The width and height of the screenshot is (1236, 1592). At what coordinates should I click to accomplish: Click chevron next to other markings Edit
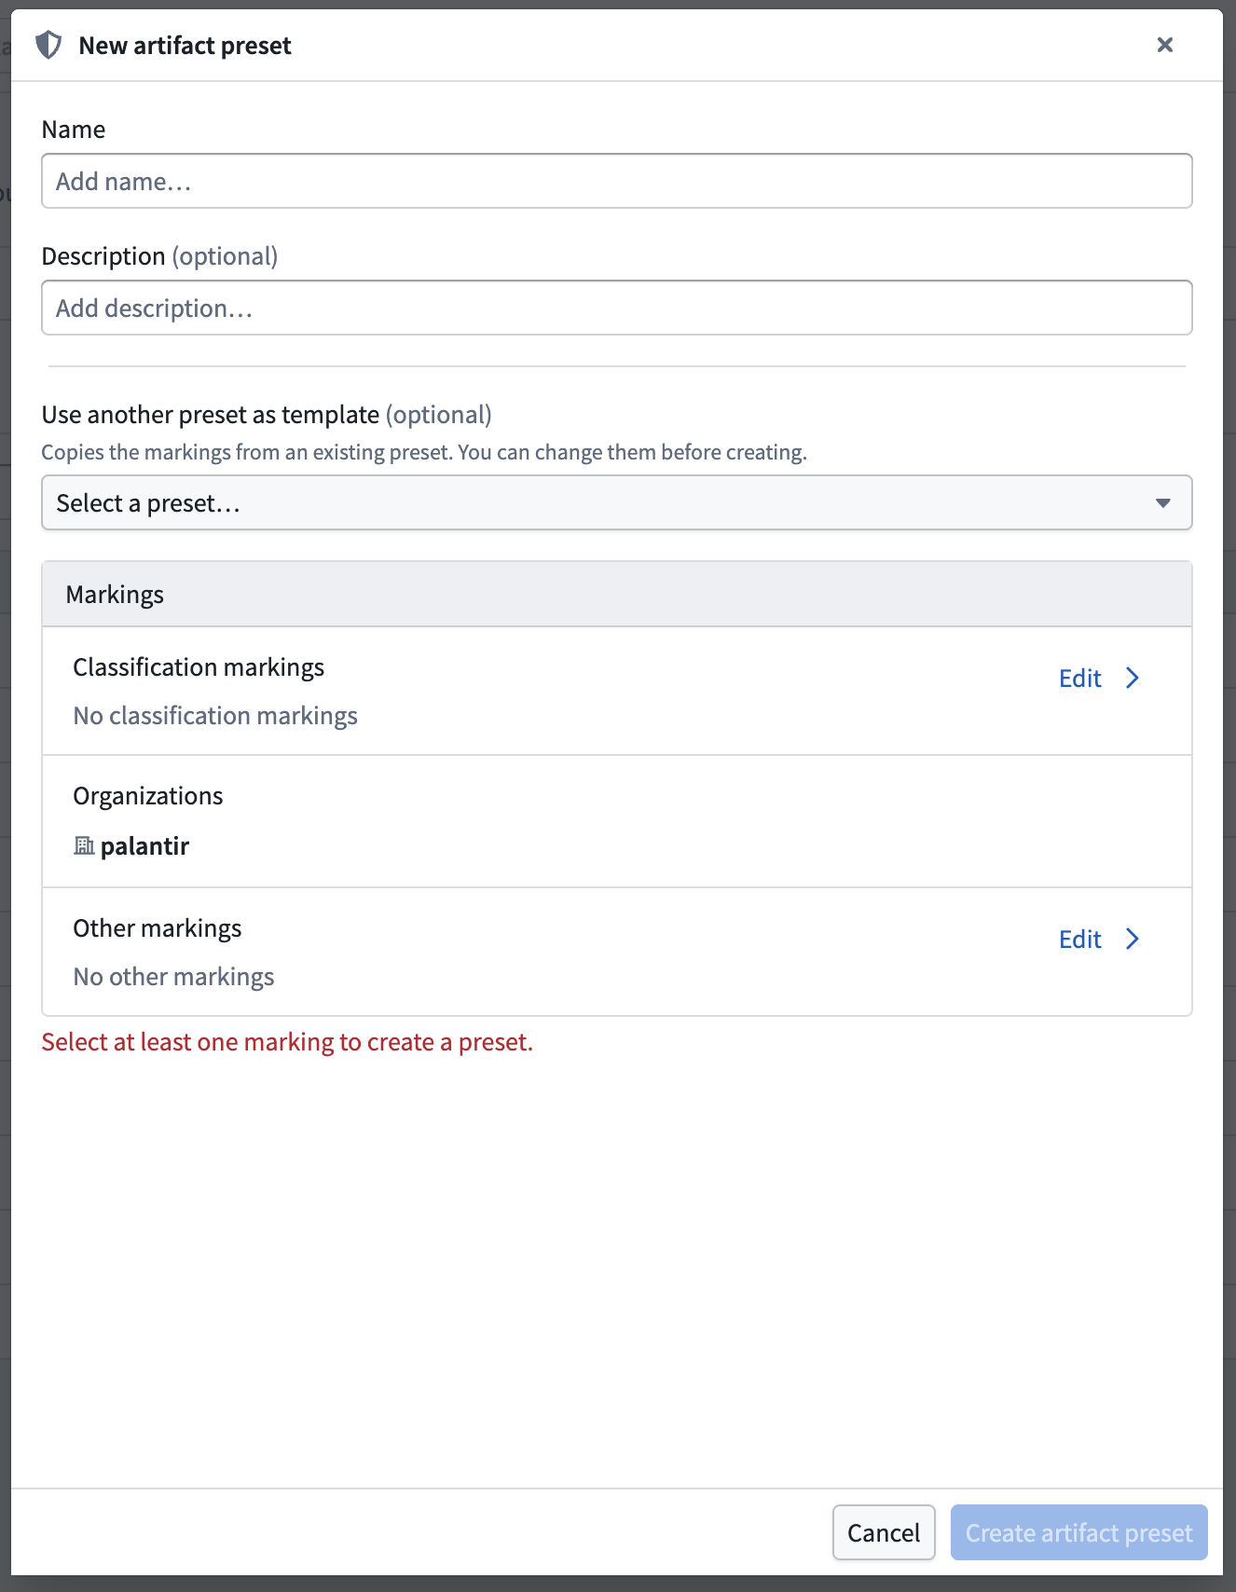1133,940
